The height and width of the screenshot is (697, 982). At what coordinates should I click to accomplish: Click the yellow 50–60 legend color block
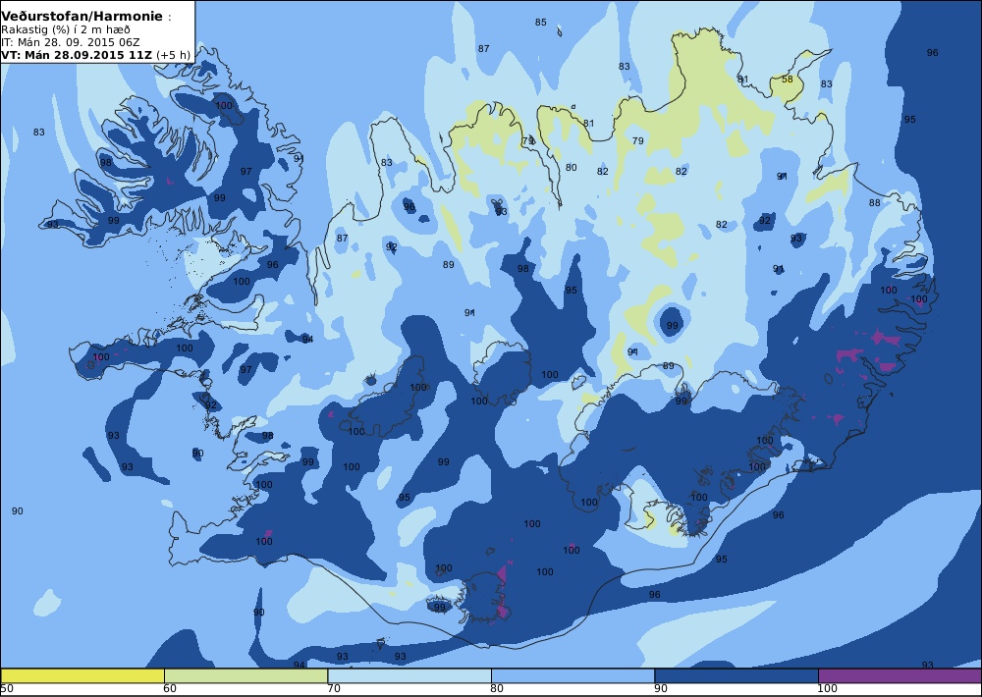[x=82, y=675]
